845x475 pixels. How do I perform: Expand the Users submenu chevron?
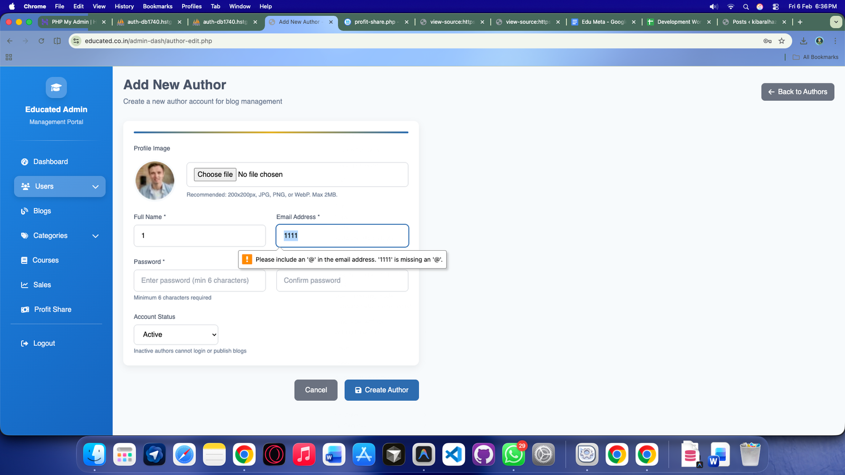click(96, 187)
